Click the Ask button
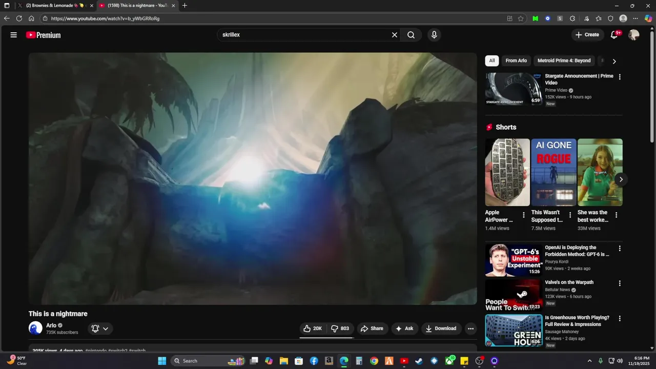The height and width of the screenshot is (369, 656). [404, 329]
